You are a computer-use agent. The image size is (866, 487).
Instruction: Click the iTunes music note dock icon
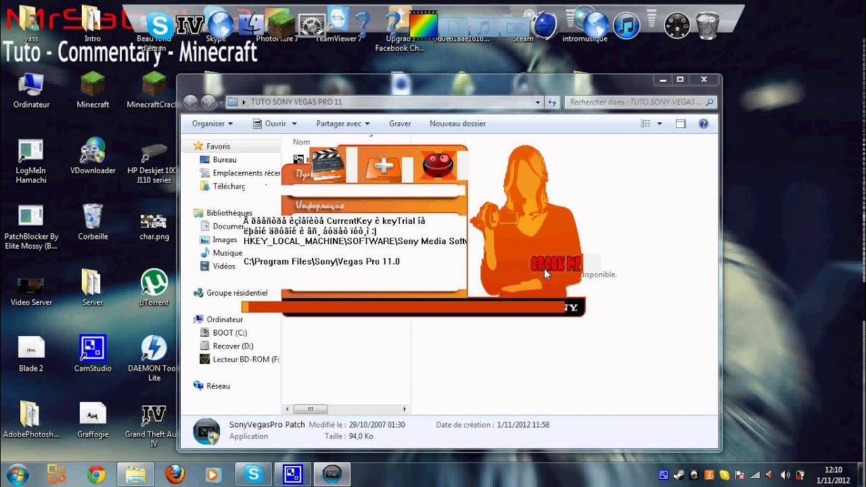[626, 26]
